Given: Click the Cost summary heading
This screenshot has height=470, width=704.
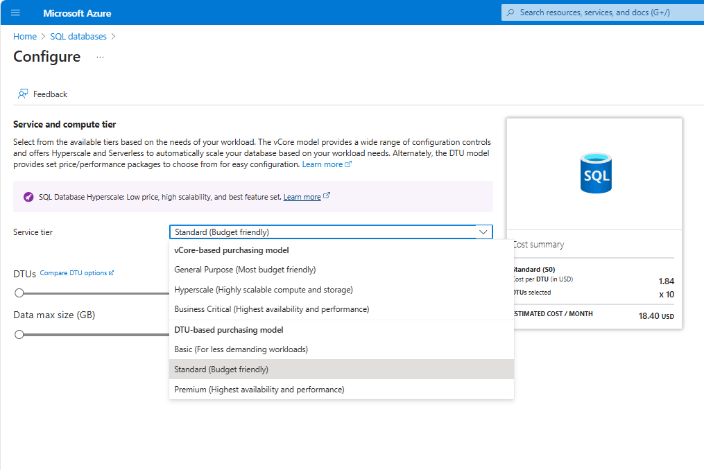Looking at the screenshot, I should (538, 245).
